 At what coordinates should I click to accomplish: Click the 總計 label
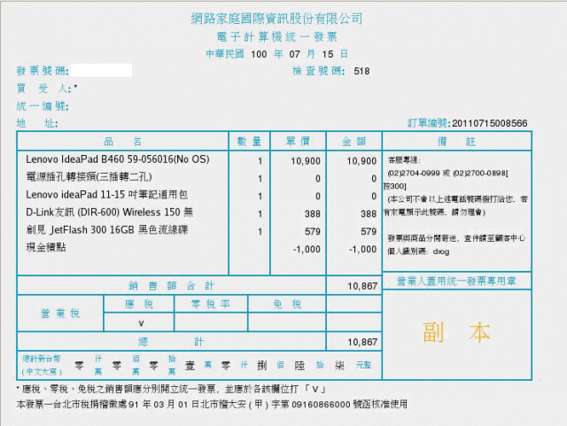pyautogui.click(x=171, y=342)
